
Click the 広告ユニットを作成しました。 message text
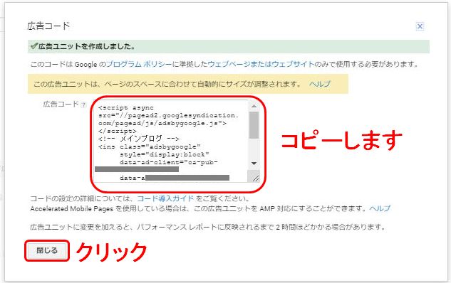click(x=87, y=46)
